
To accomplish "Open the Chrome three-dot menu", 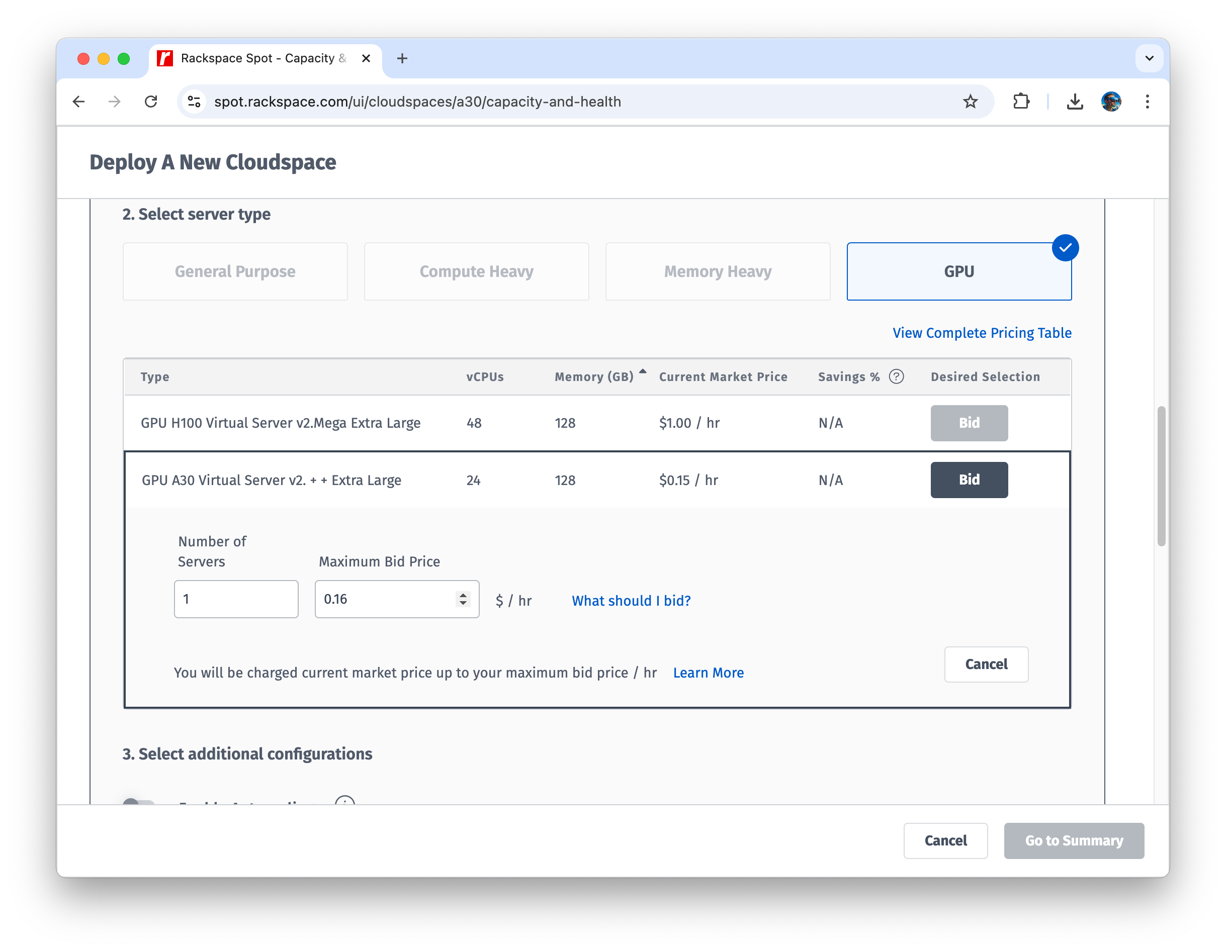I will [1148, 102].
